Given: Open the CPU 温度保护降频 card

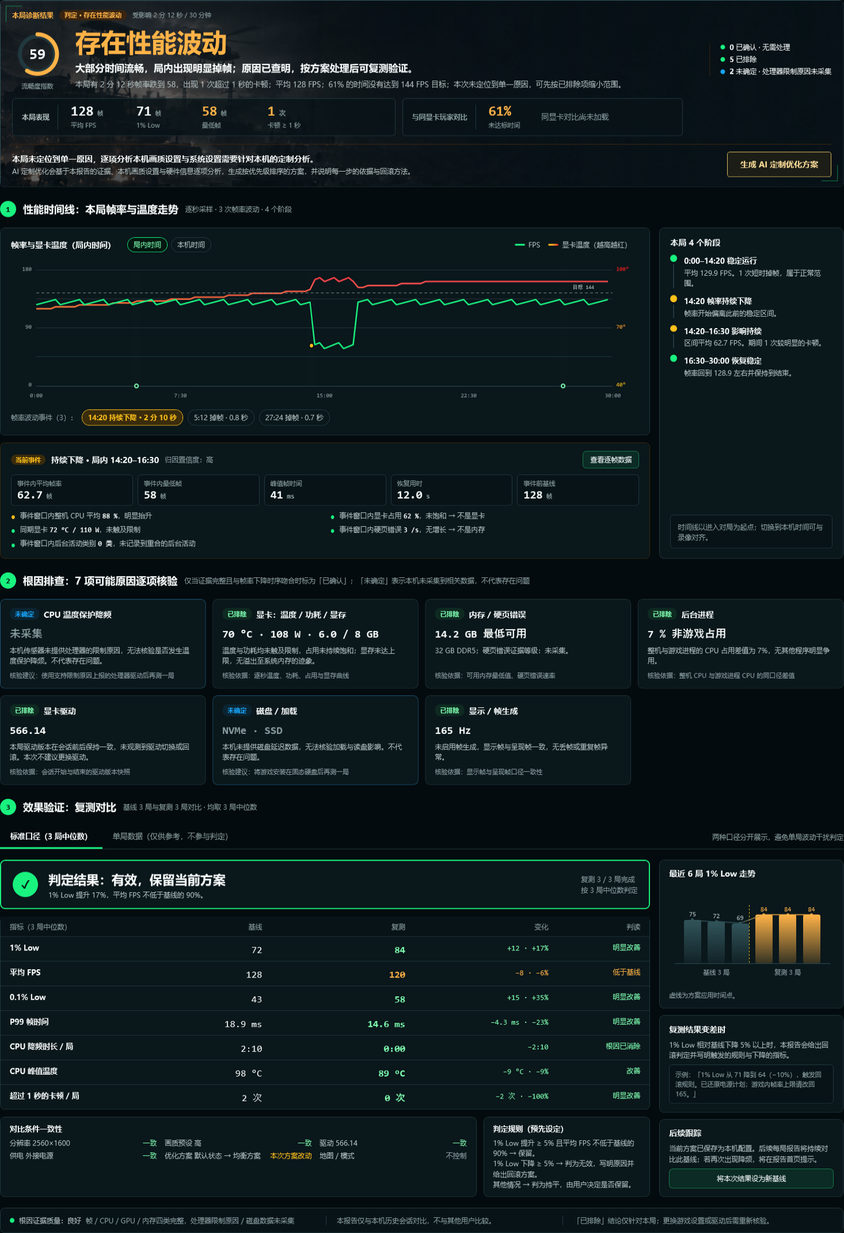Looking at the screenshot, I should [103, 644].
